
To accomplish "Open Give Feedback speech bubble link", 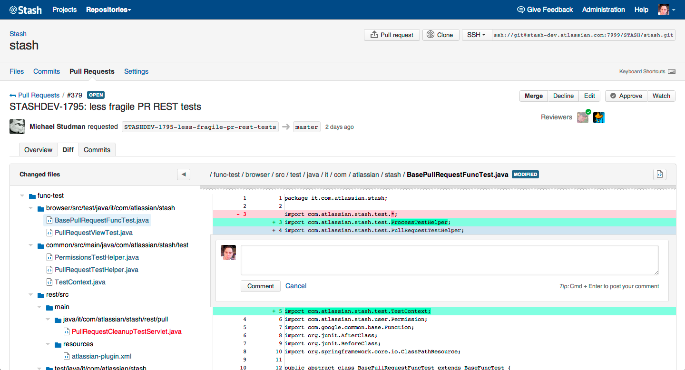I will tap(545, 10).
